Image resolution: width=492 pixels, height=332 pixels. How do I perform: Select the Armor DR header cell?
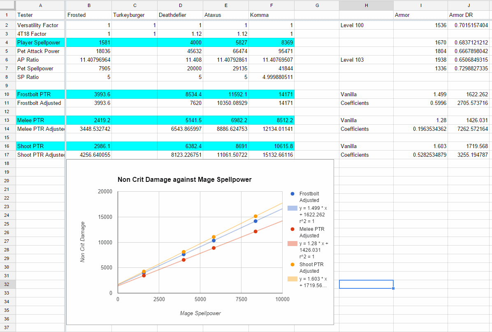469,15
